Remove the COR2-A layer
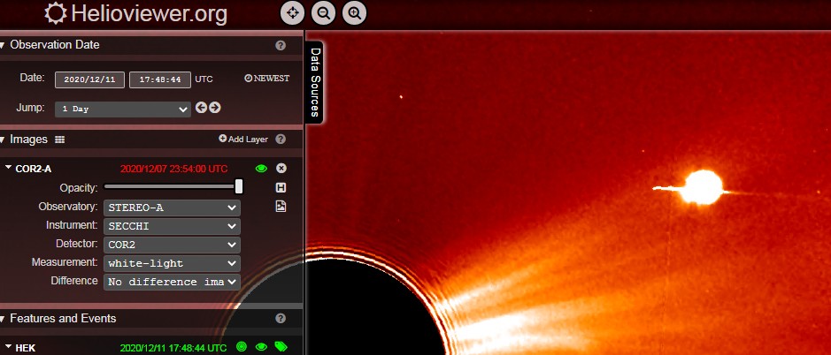This screenshot has width=831, height=355. coord(281,169)
